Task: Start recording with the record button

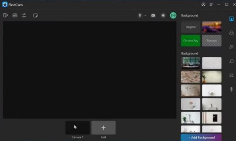Action: click(x=163, y=15)
